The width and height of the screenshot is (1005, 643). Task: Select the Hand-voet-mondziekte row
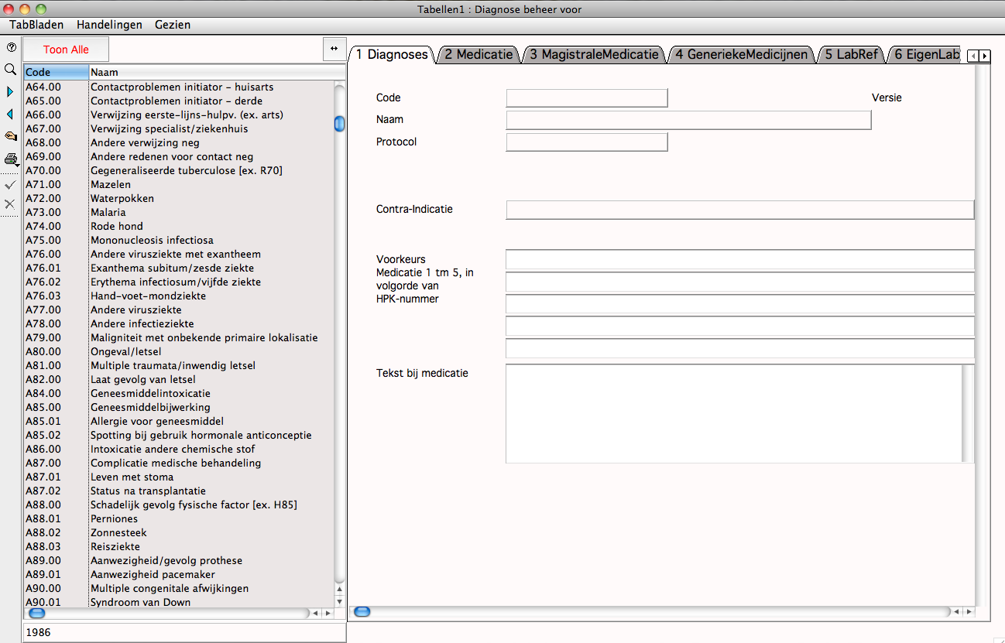point(179,296)
